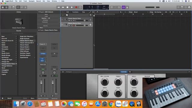
Task: Open Safari from the Dock
Action: click(30, 104)
